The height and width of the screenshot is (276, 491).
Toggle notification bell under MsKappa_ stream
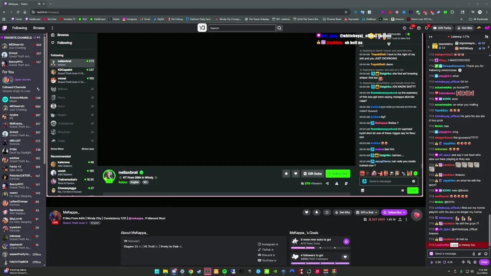[316, 212]
